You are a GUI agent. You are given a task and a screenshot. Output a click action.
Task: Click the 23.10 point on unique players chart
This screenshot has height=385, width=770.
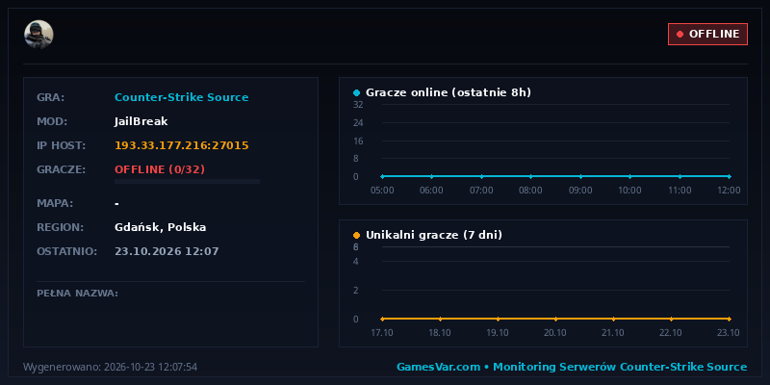click(x=730, y=319)
